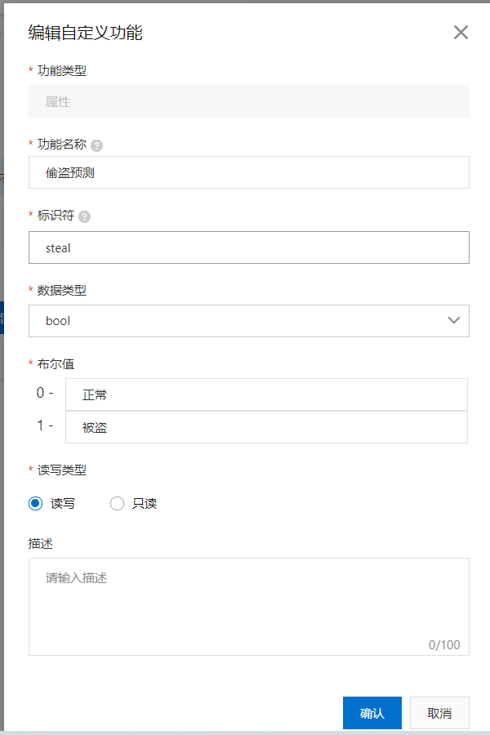Click the 取消 cancel button

coord(439,713)
